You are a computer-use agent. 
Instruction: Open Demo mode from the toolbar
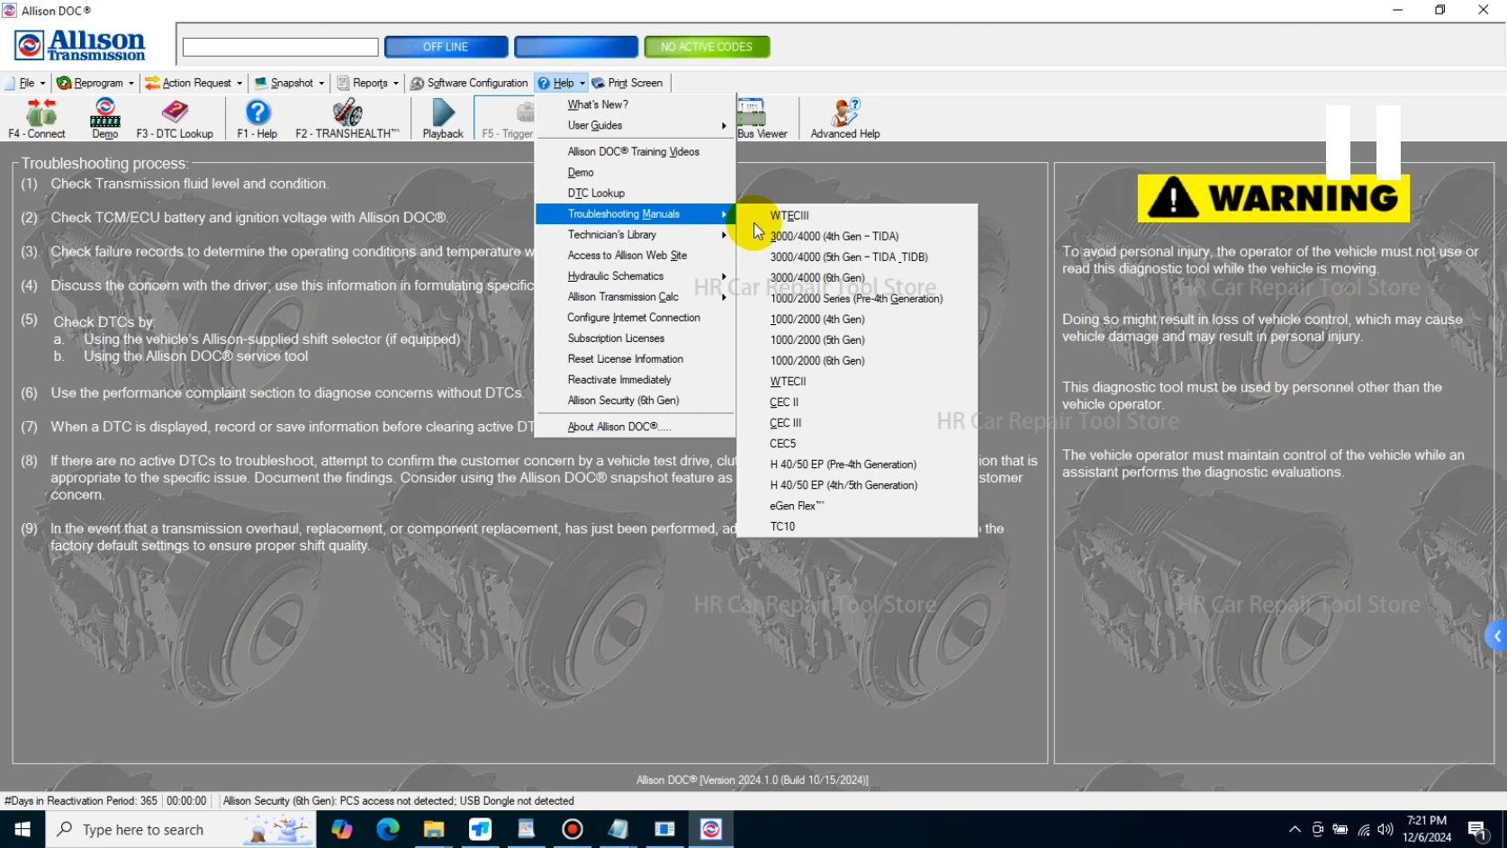(104, 118)
